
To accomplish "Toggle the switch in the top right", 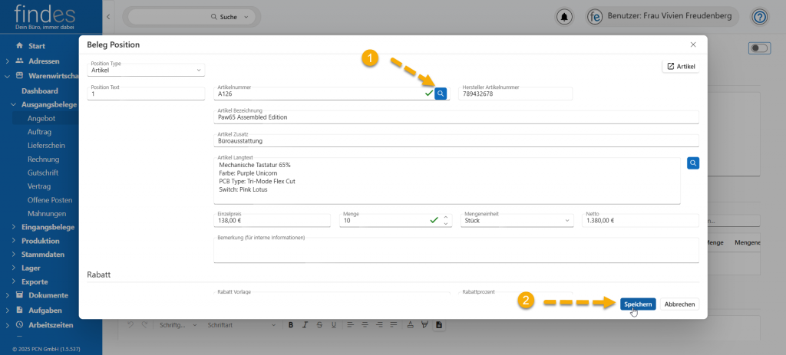I will click(758, 48).
